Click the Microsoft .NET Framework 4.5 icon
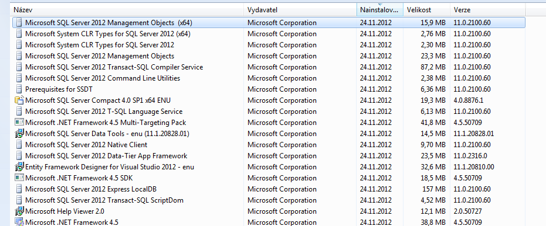Screen dimensions: 546x226 (19, 222)
